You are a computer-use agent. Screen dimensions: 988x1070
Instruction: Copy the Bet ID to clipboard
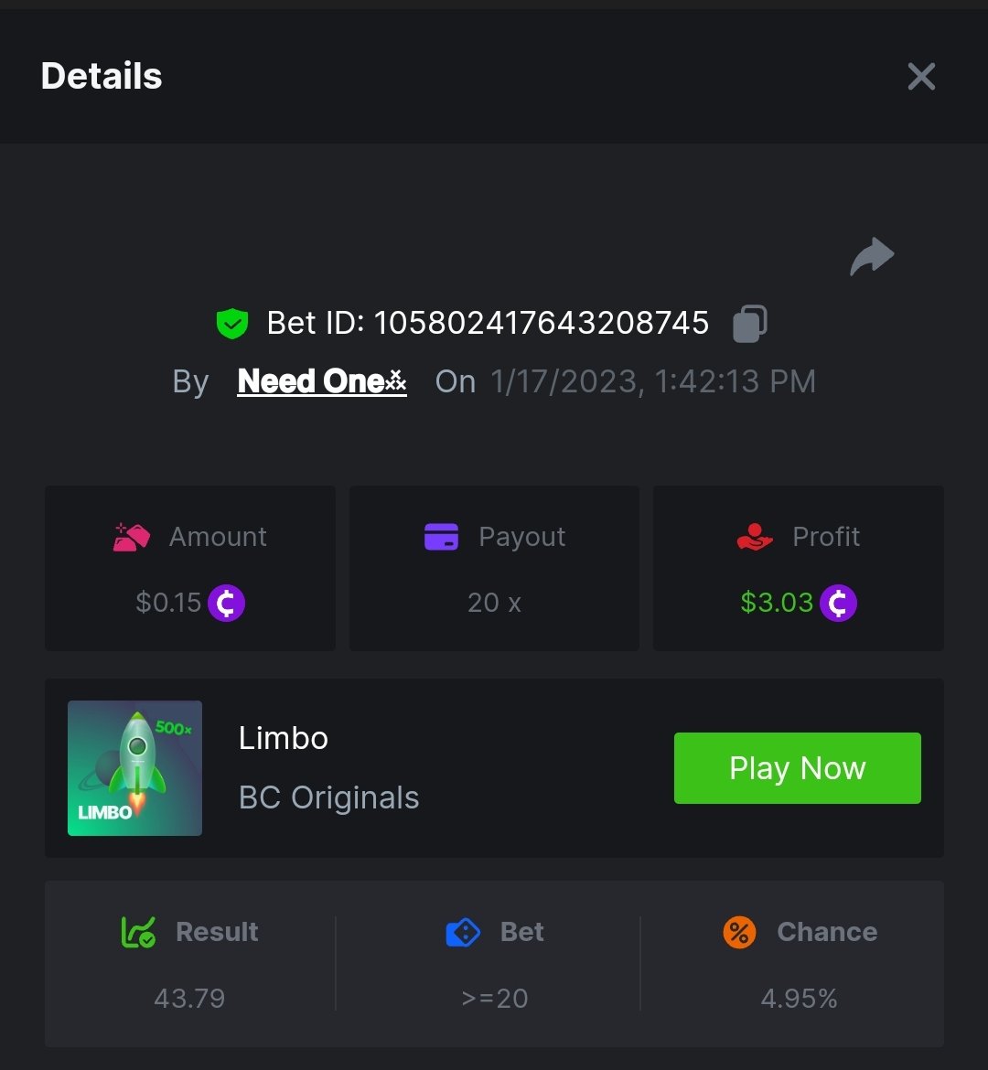point(750,324)
